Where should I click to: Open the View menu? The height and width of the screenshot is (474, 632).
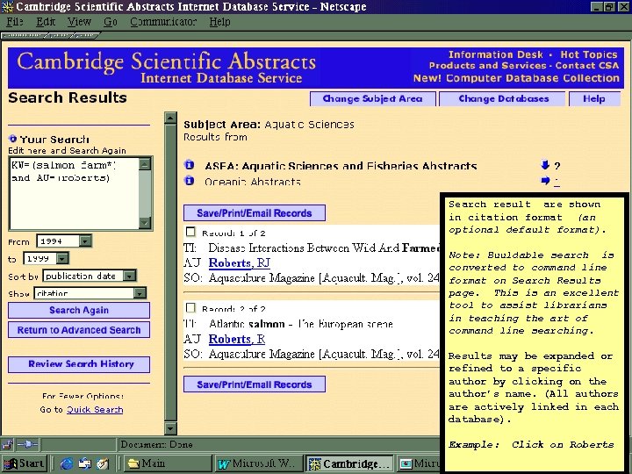(x=79, y=22)
